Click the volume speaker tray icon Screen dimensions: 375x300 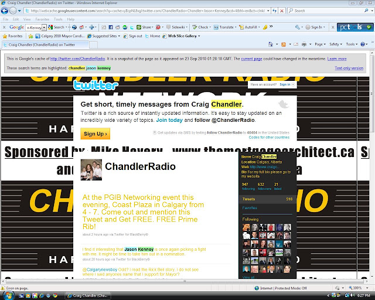coord(353,296)
